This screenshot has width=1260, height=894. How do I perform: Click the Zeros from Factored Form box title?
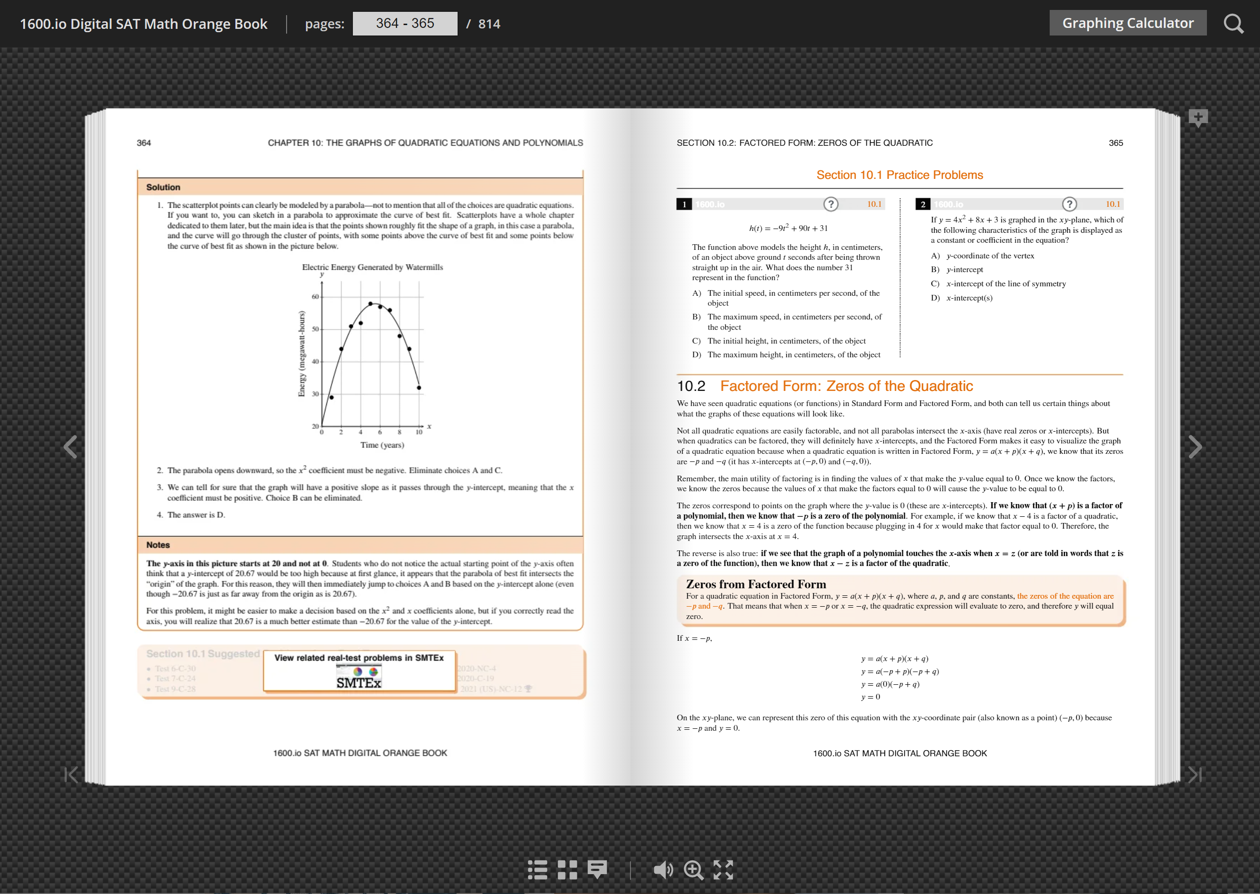tap(756, 584)
